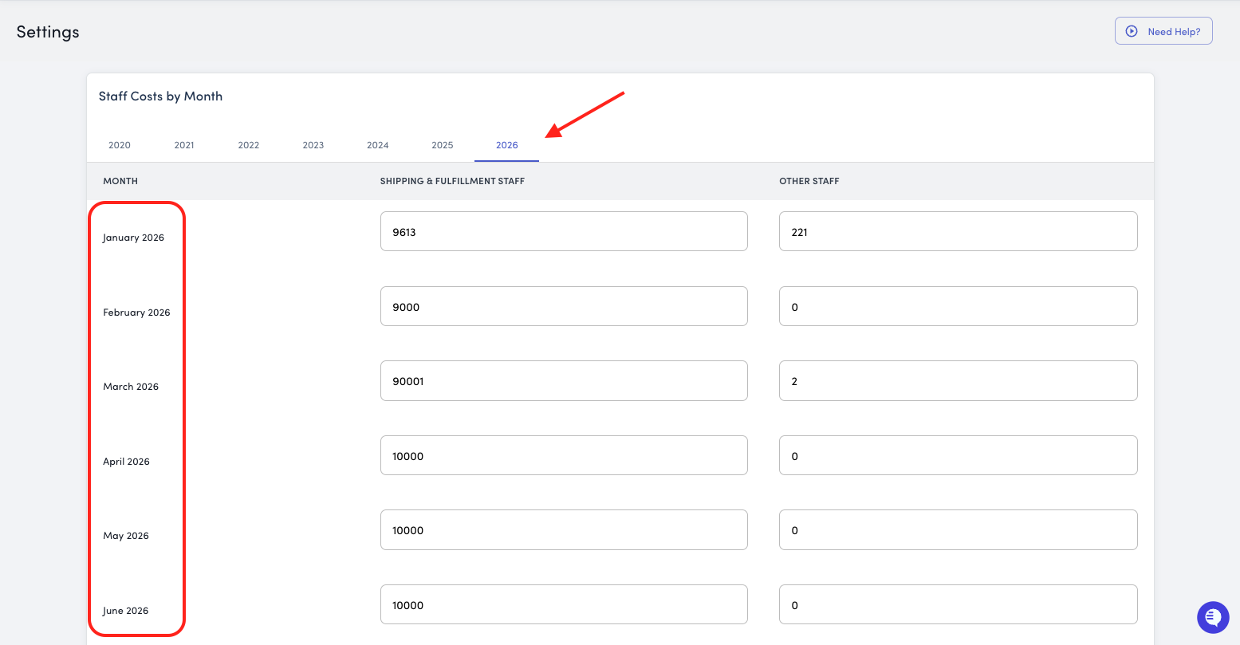Select the active 2026 tab
1240x645 pixels.
(507, 145)
